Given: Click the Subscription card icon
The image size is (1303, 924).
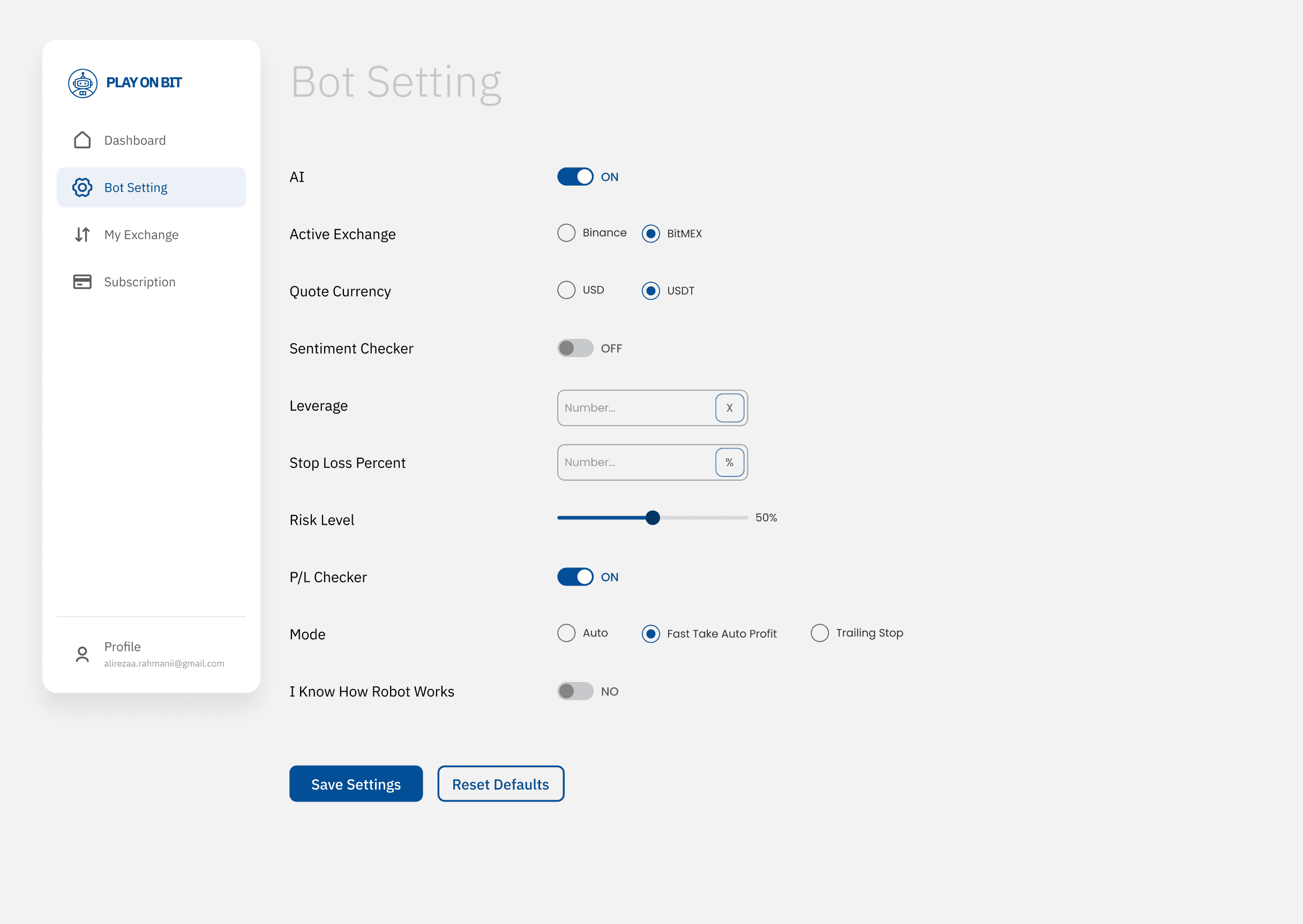Looking at the screenshot, I should coord(83,282).
